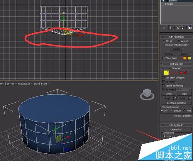193x161 pixels.
Task: Toggle By Angle checkbox
Action: 163,89
